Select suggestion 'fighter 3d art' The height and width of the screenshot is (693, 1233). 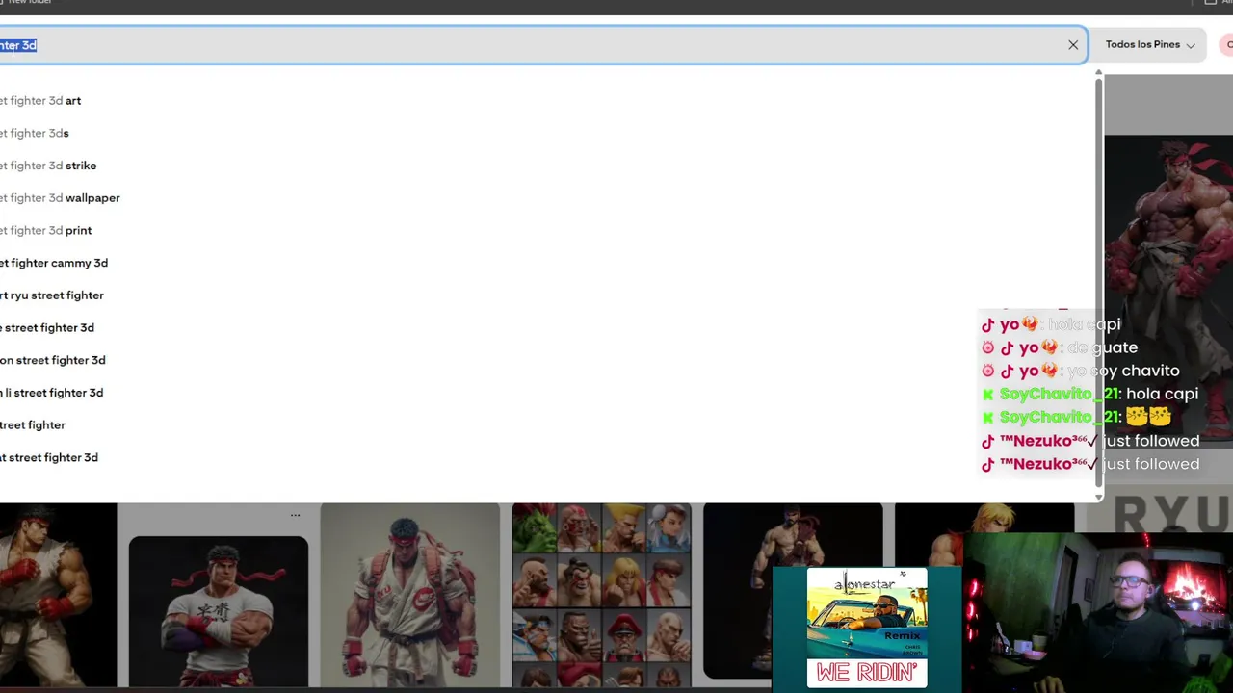40,101
